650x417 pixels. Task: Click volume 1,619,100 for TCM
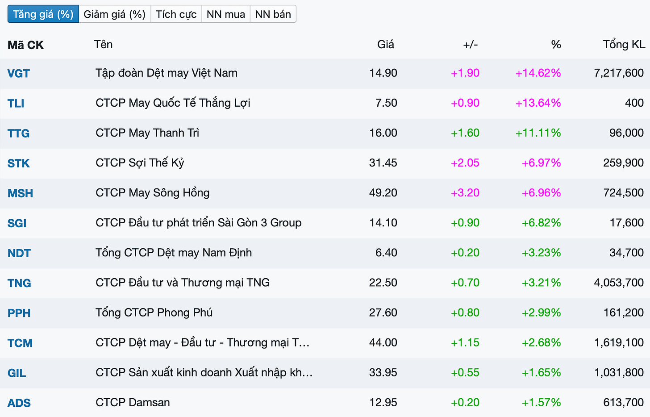(x=619, y=342)
